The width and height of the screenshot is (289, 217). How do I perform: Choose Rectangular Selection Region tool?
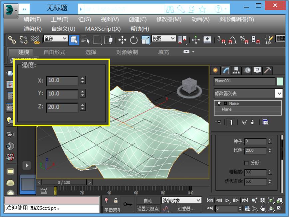(x=97, y=40)
